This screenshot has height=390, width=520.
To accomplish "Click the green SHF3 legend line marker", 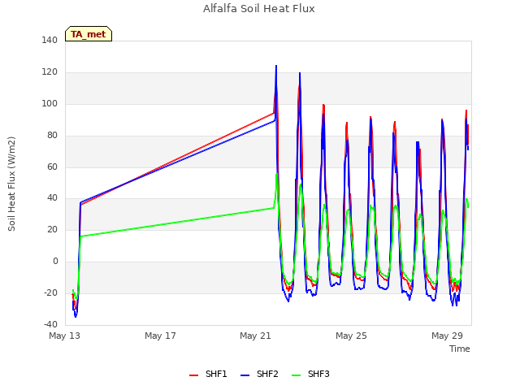I will 296,375.
